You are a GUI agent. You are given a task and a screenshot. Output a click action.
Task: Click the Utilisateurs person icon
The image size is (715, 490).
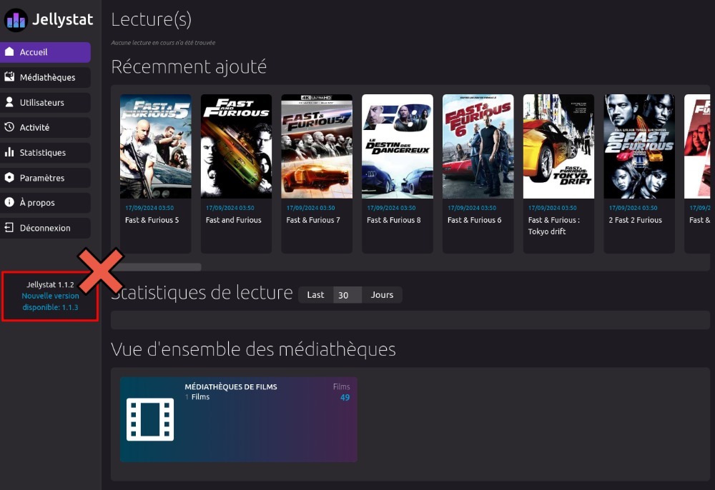pyautogui.click(x=9, y=102)
